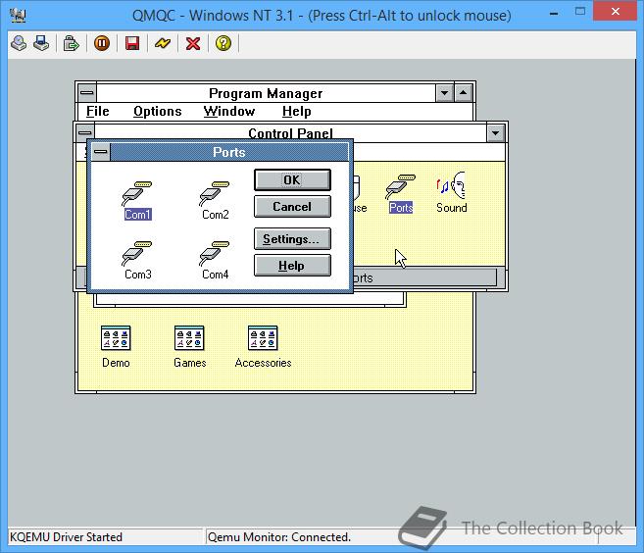Image resolution: width=644 pixels, height=553 pixels.
Task: Open the Window menu in Program Manager
Action: click(x=229, y=112)
